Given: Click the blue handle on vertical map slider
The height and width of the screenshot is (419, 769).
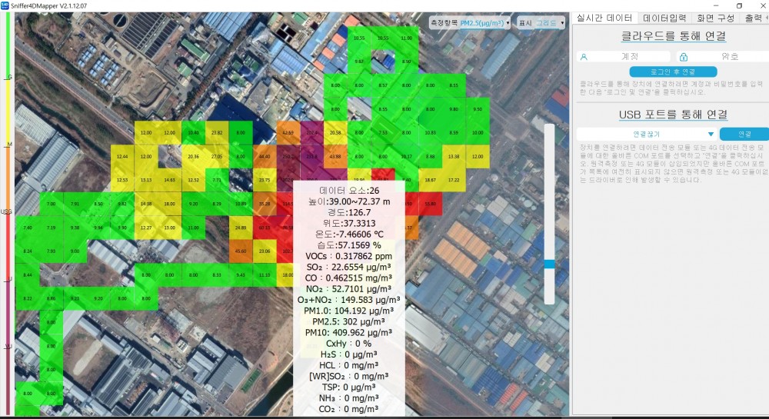Looking at the screenshot, I should pyautogui.click(x=548, y=264).
